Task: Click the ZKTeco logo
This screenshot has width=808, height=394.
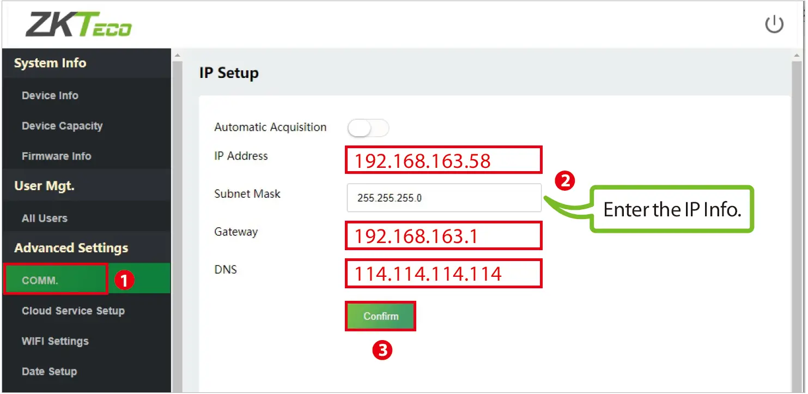Action: [78, 25]
